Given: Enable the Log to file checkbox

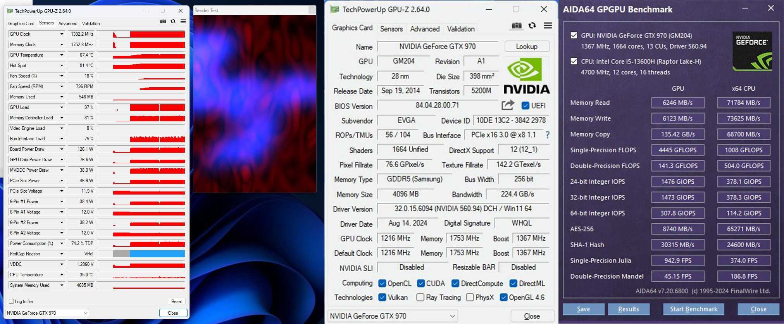Looking at the screenshot, I should point(12,301).
